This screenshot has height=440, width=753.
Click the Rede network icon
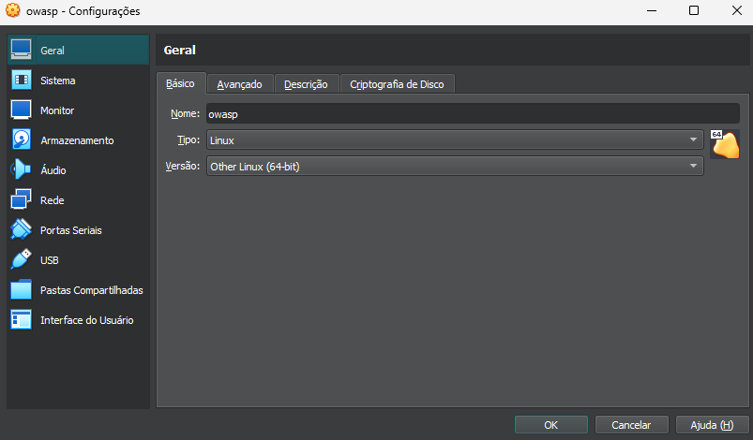22,199
